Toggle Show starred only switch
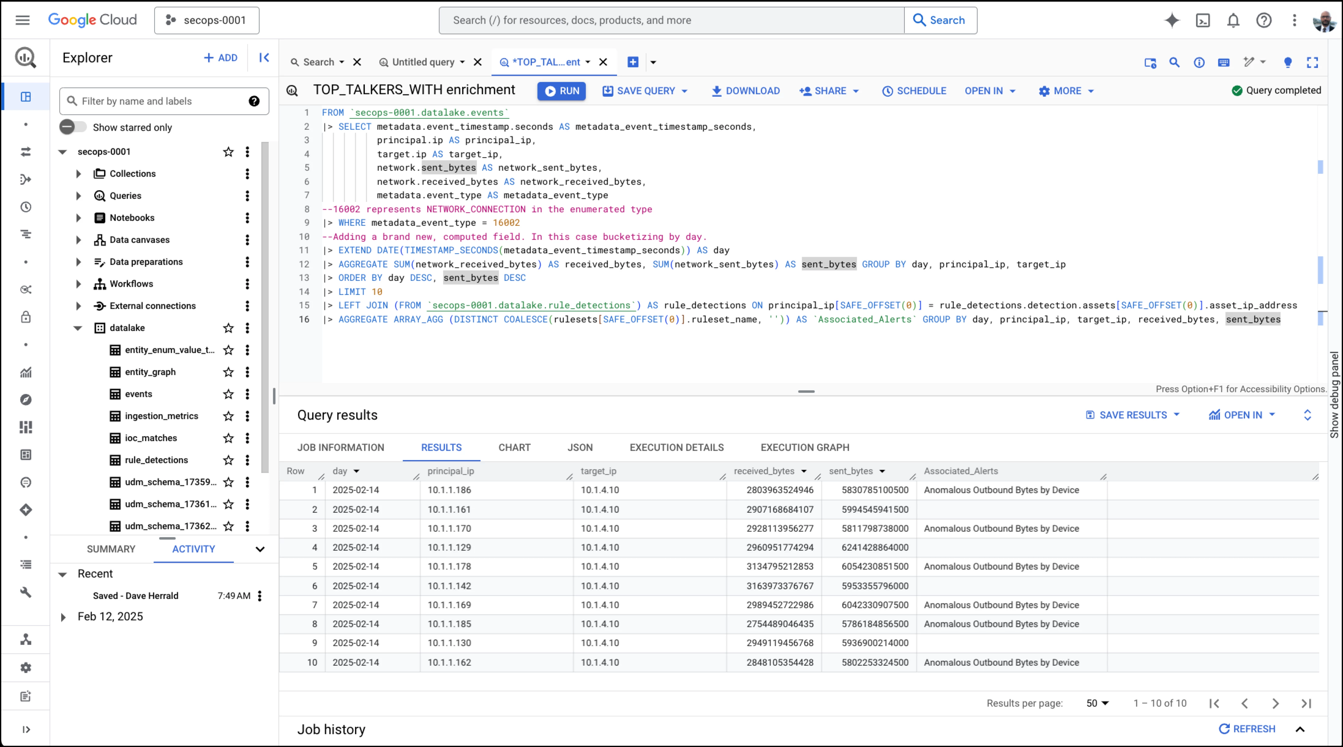Viewport: 1343px width, 747px height. [x=73, y=127]
